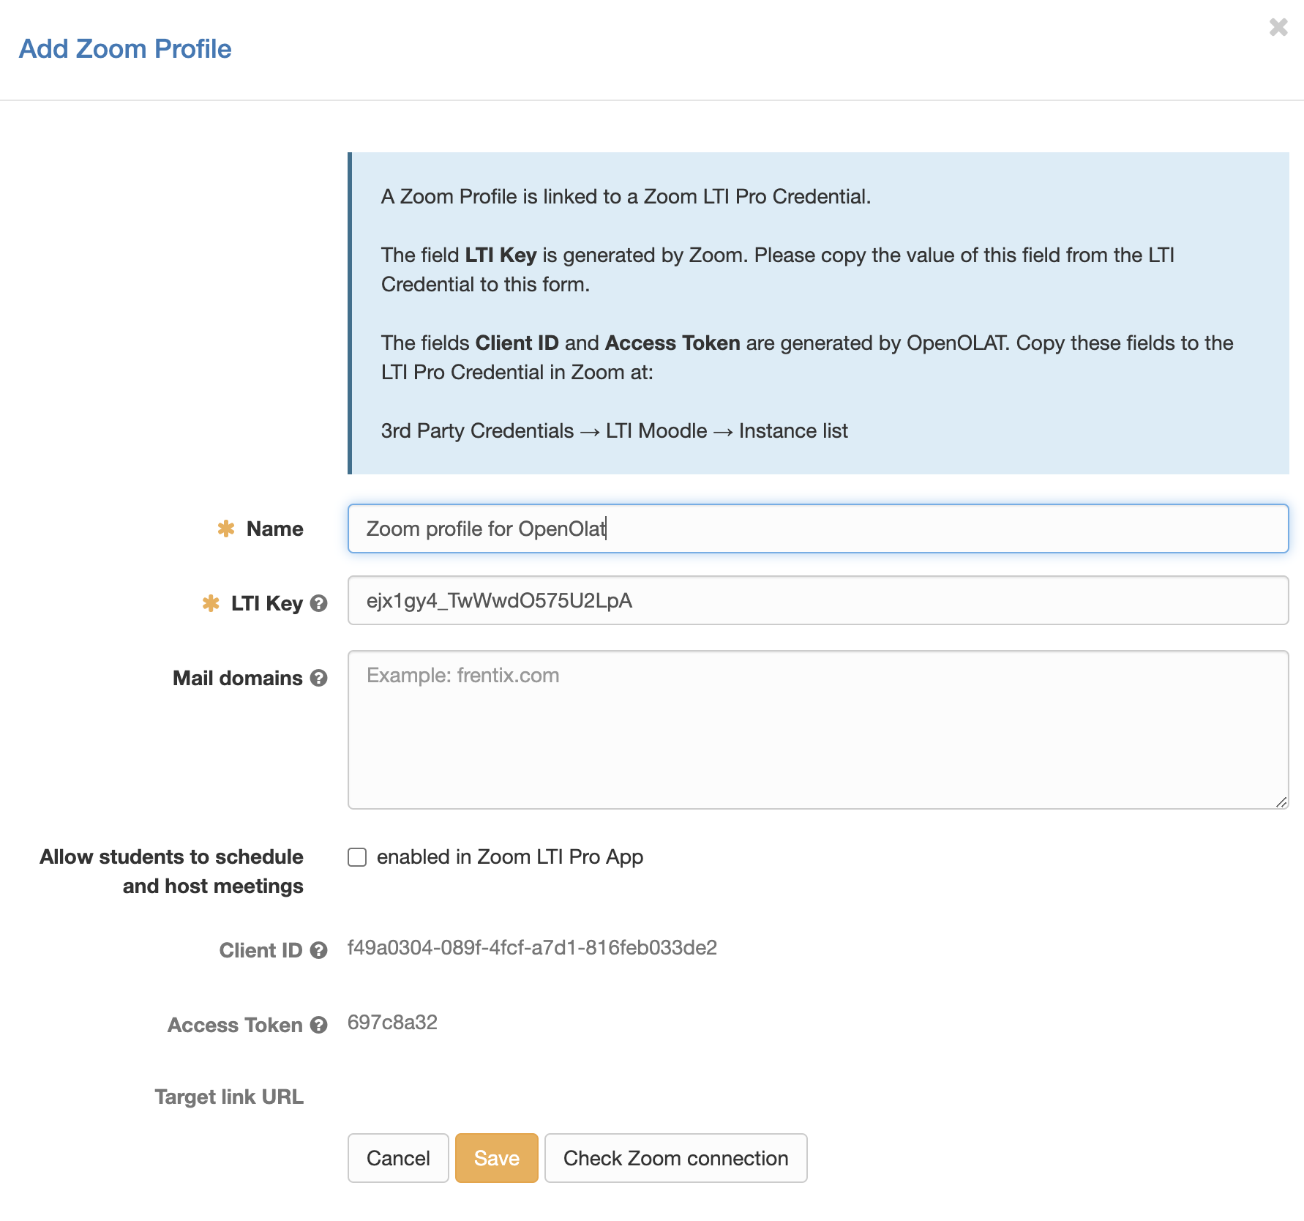Click the required asterisk next to LTI Key
The image size is (1304, 1221).
211,603
